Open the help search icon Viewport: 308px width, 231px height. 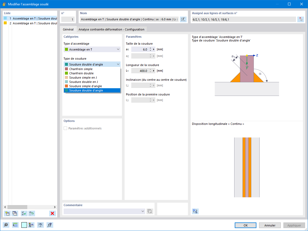tap(6, 225)
